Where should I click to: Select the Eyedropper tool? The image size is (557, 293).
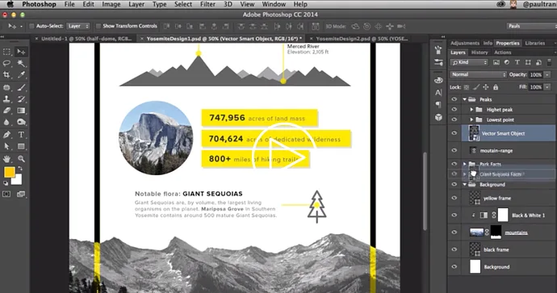(x=21, y=75)
